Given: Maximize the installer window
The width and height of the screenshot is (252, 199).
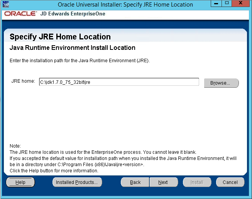Looking at the screenshot, I should (x=227, y=3).
